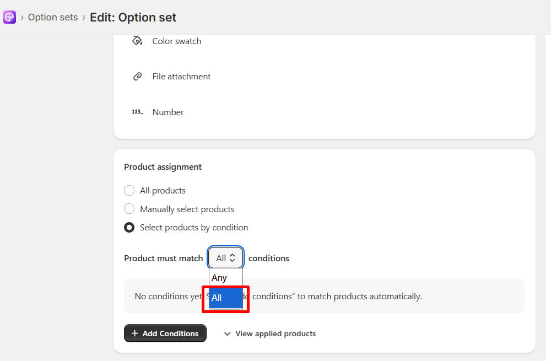This screenshot has width=551, height=361.
Task: Click the Add Conditions button
Action: coord(165,333)
